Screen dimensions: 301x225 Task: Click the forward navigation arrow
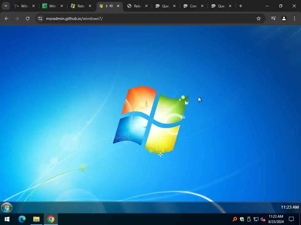tap(17, 18)
